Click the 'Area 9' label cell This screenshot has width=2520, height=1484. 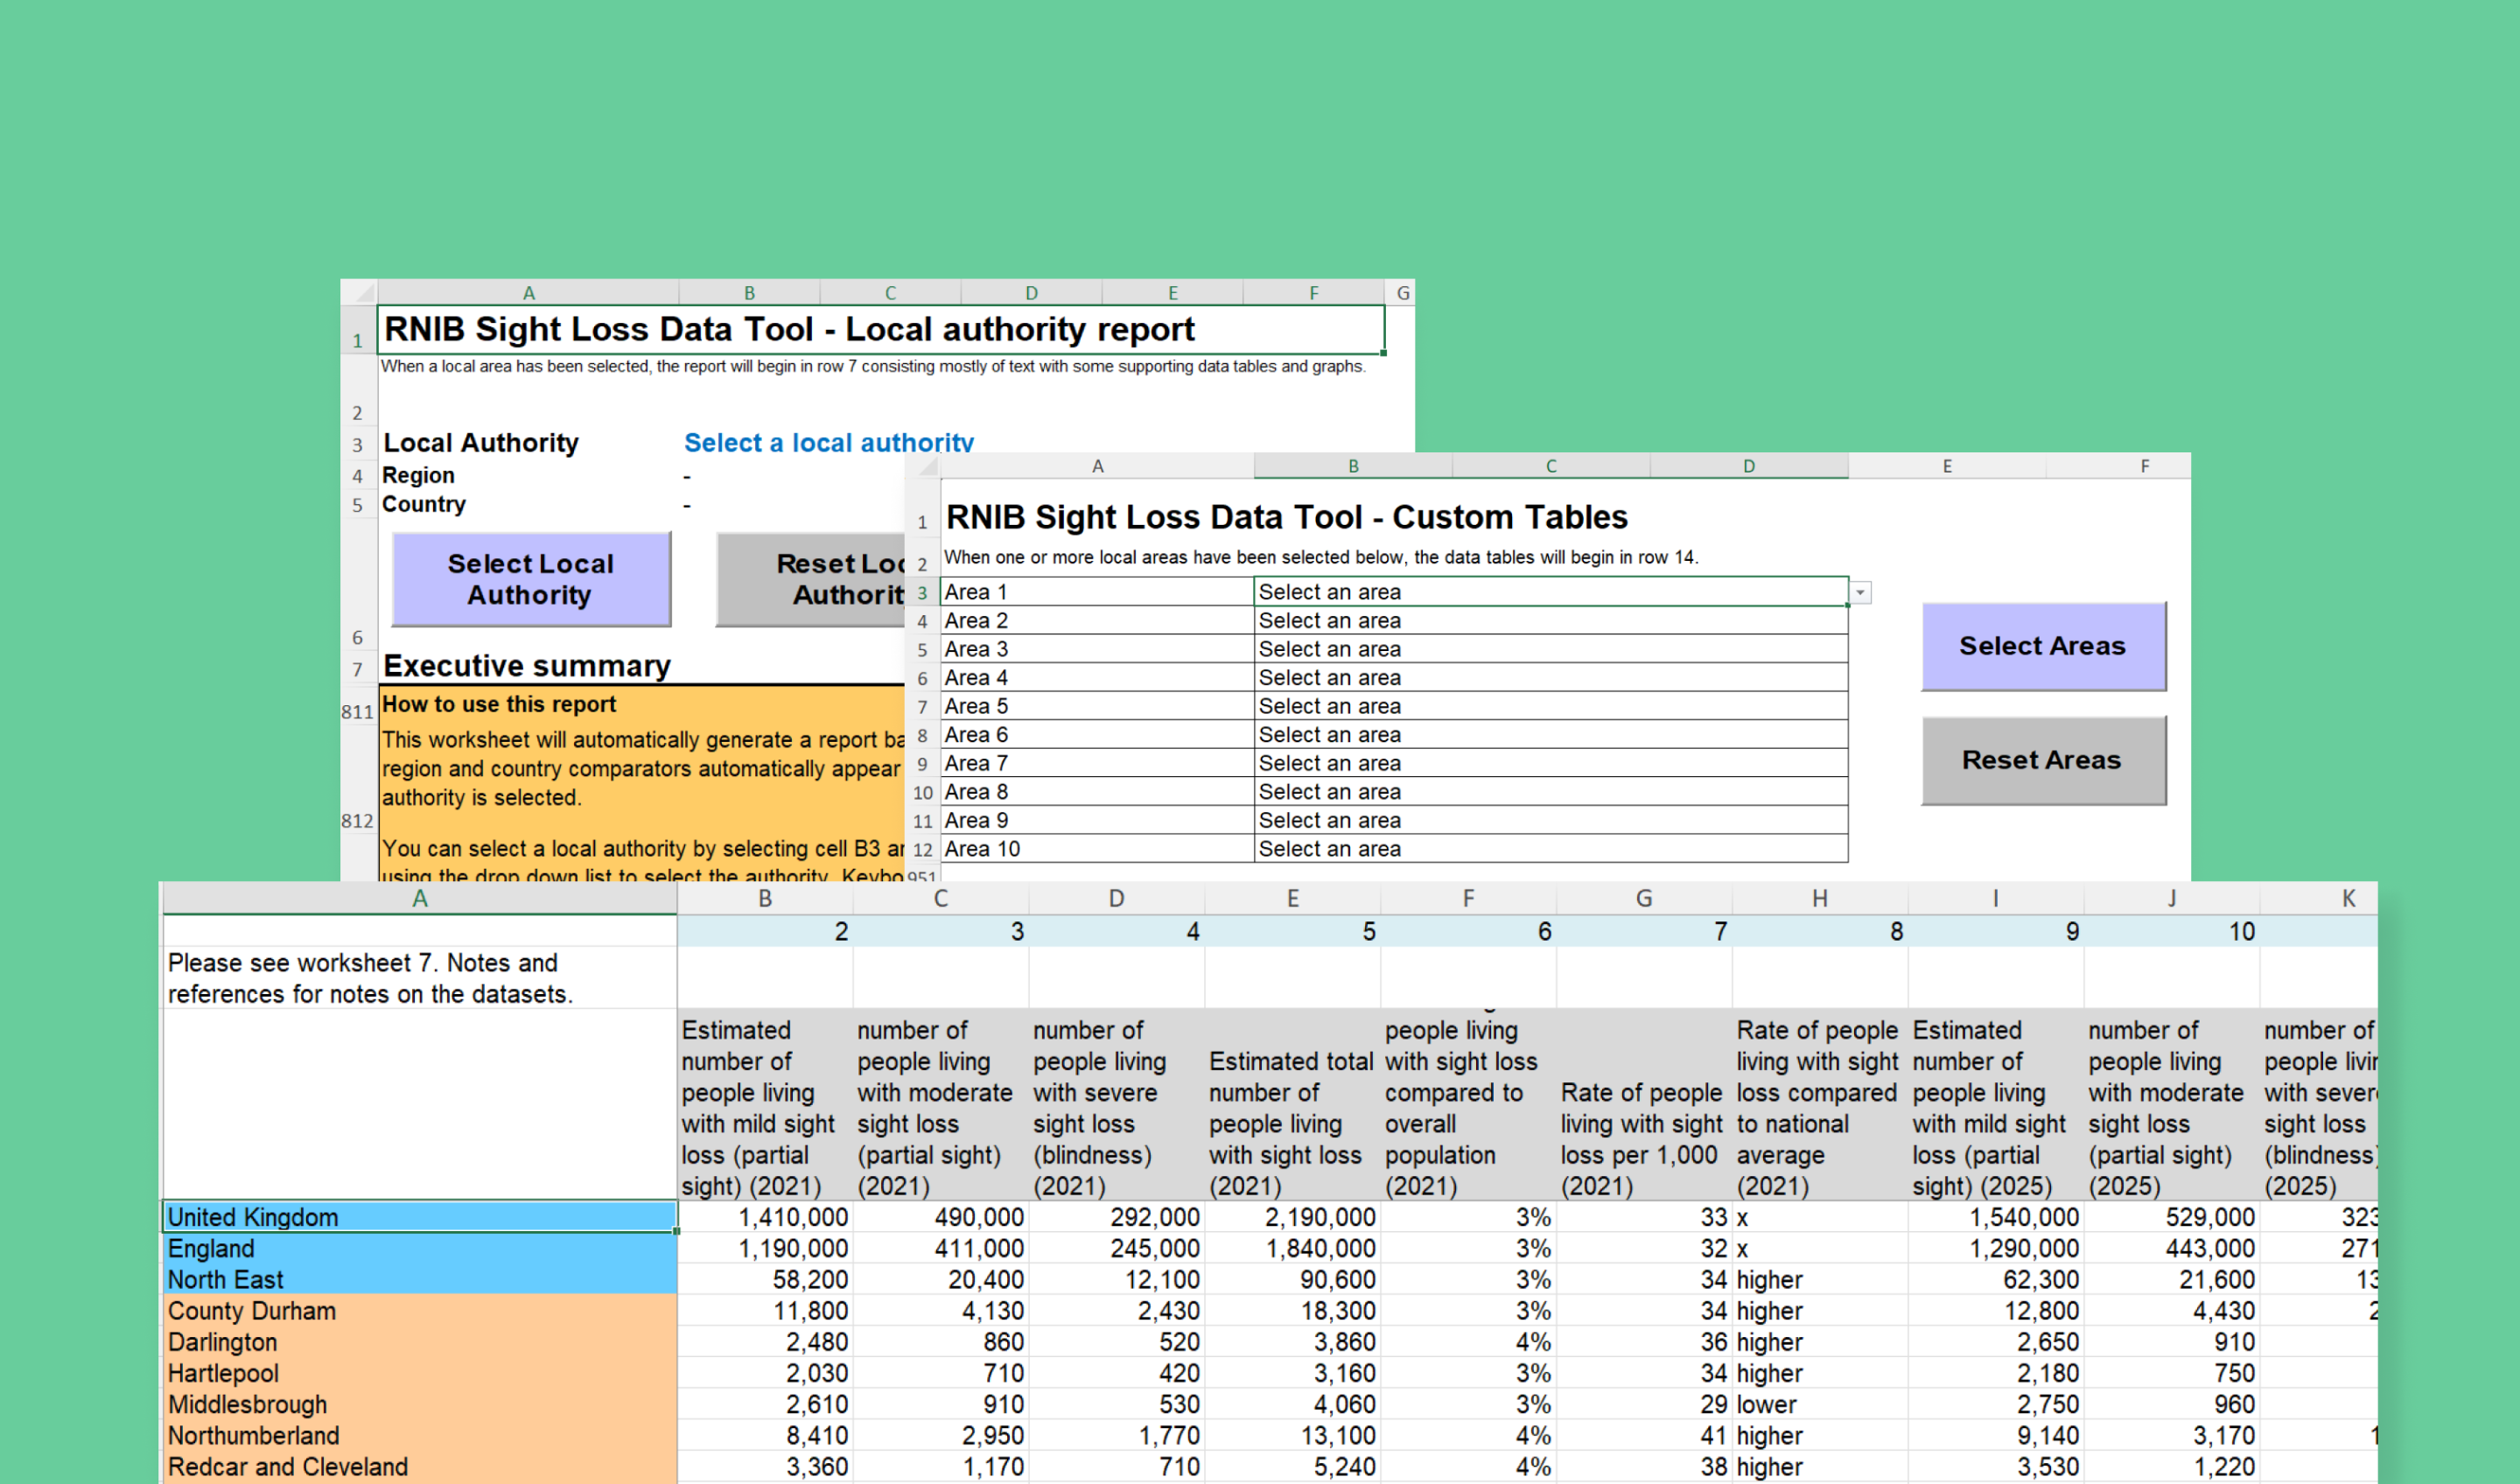click(x=1097, y=820)
